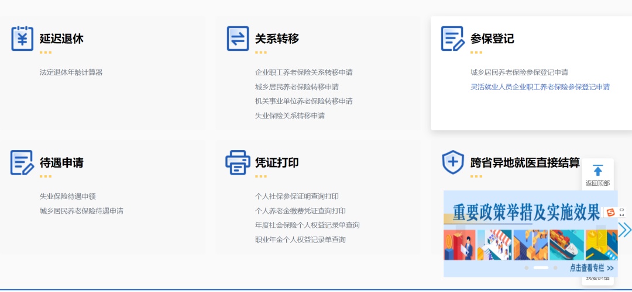Open 机关事业单位养老保险转移申请
Viewport: 632px width, 292px height.
coord(304,102)
